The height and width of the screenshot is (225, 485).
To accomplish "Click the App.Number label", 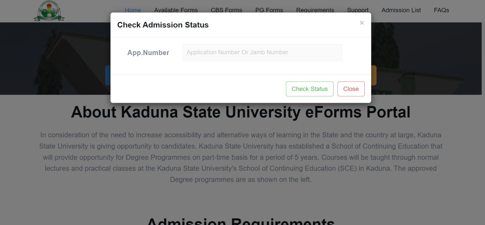I will (148, 52).
